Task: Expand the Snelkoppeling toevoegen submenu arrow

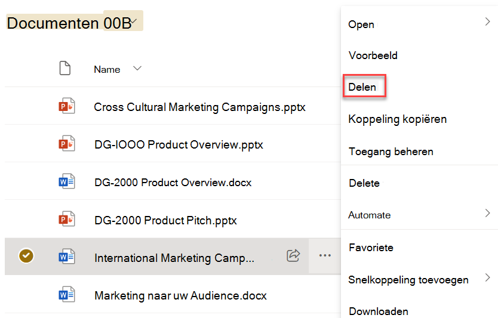Action: (x=487, y=277)
